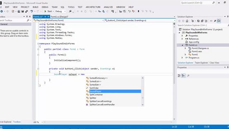Collapse the namespace code outlining region

(x=38, y=44)
